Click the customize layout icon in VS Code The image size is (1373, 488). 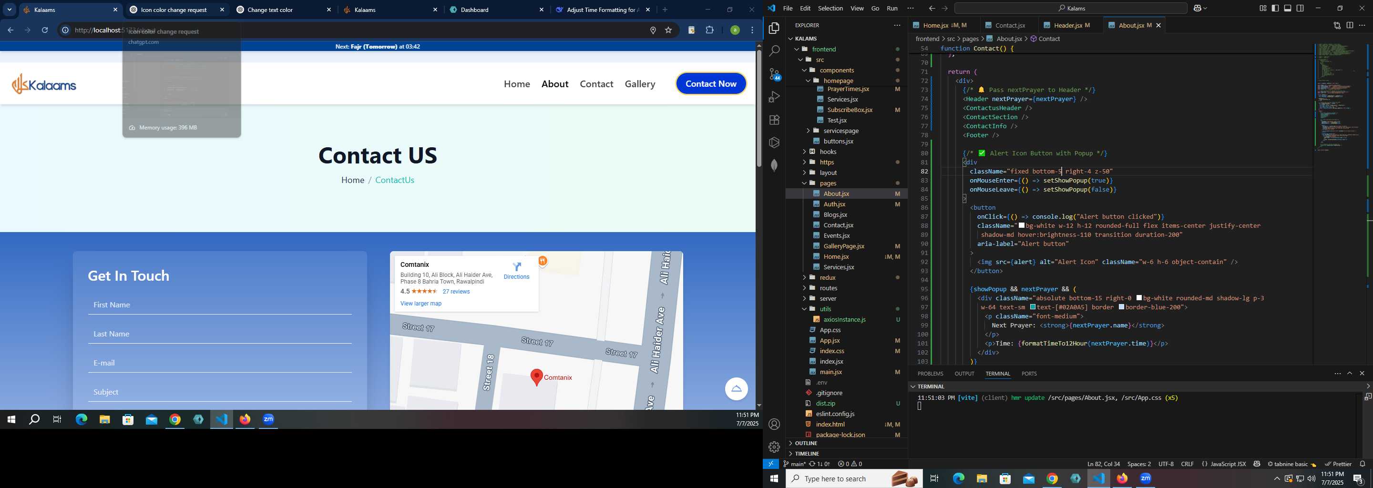click(1263, 9)
